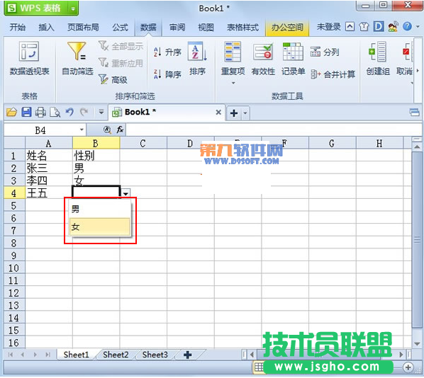Image resolution: width=424 pixels, height=378 pixels.
Task: Click Reapply (重新应用) filter button
Action: point(121,63)
